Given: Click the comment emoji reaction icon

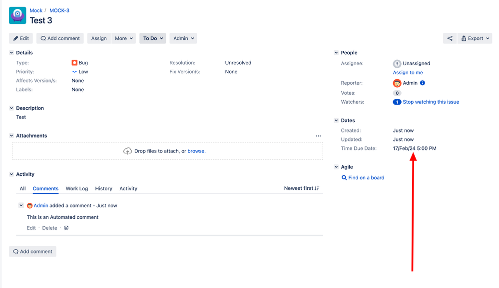Looking at the screenshot, I should point(66,228).
